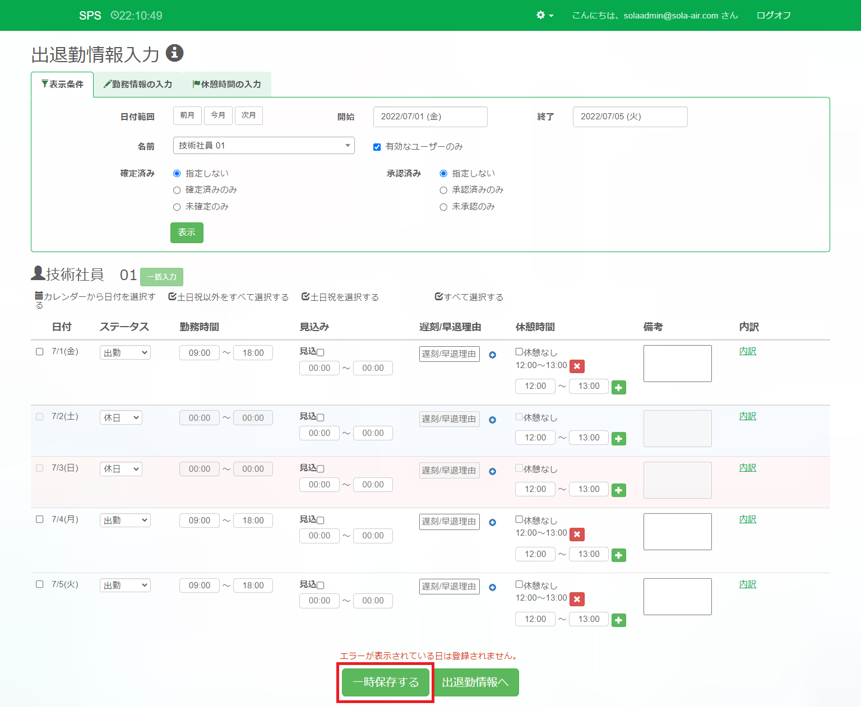Open the 7/2 status dropdown 休日
This screenshot has height=707, width=861.
click(121, 417)
